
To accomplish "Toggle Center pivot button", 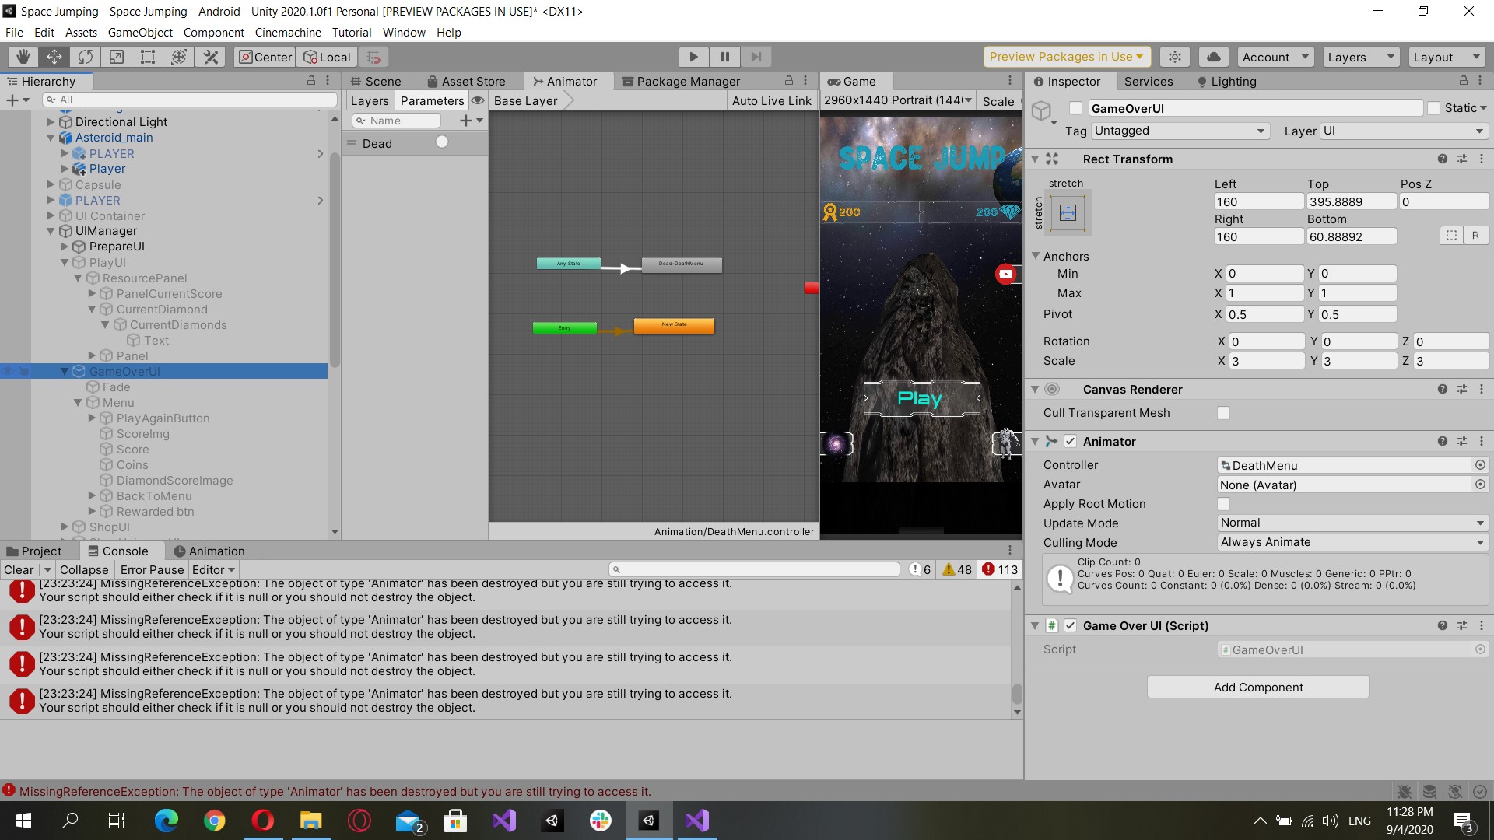I will pyautogui.click(x=265, y=57).
